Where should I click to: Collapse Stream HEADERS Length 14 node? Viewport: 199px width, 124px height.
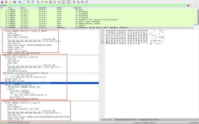(x=3, y=31)
